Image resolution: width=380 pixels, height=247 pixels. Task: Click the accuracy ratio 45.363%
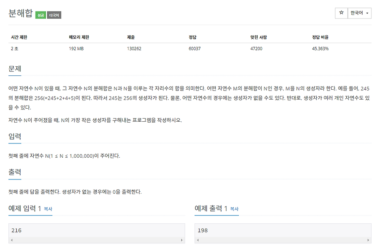coord(320,48)
